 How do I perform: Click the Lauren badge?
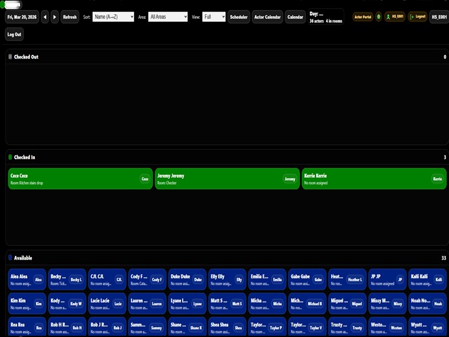click(157, 303)
